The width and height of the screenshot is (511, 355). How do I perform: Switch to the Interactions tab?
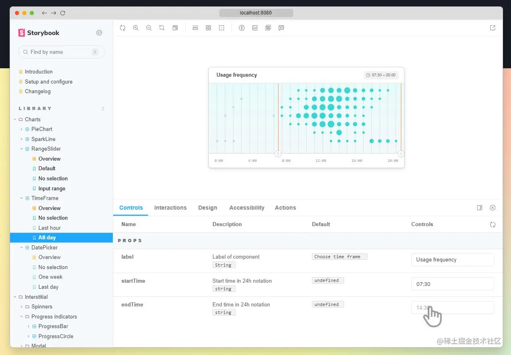tap(170, 208)
